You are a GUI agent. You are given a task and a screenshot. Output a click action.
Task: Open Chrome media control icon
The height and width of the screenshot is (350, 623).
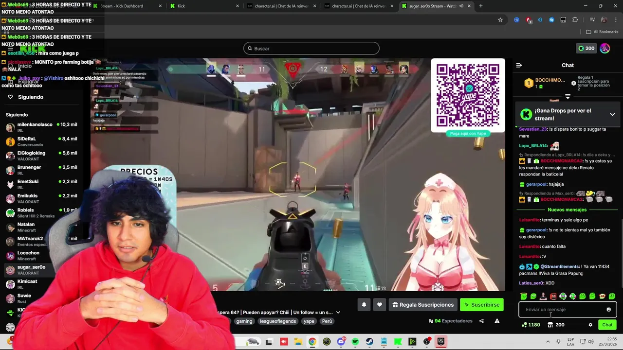pos(592,19)
